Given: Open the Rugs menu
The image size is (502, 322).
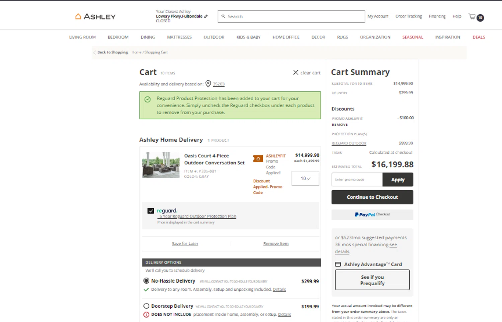Looking at the screenshot, I should coord(342,37).
